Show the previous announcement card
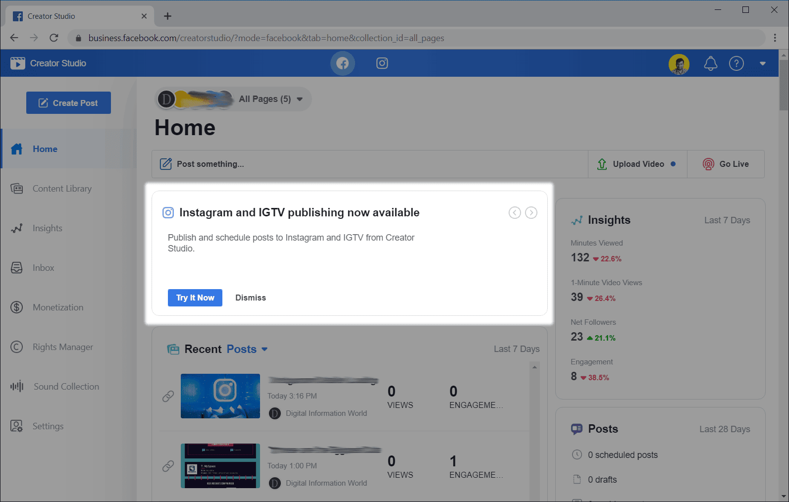This screenshot has width=789, height=502. pyautogui.click(x=515, y=212)
